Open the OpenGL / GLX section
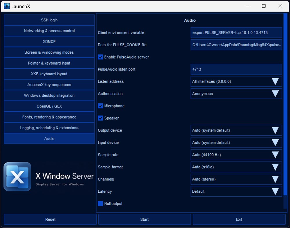Screen dimensions: 290x228 click(x=49, y=106)
